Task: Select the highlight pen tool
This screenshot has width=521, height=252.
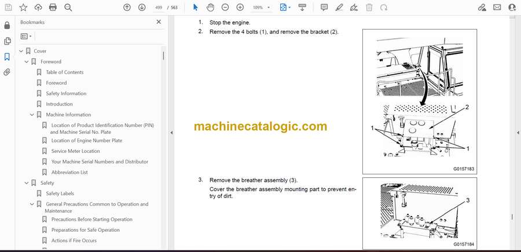Action: [339, 8]
